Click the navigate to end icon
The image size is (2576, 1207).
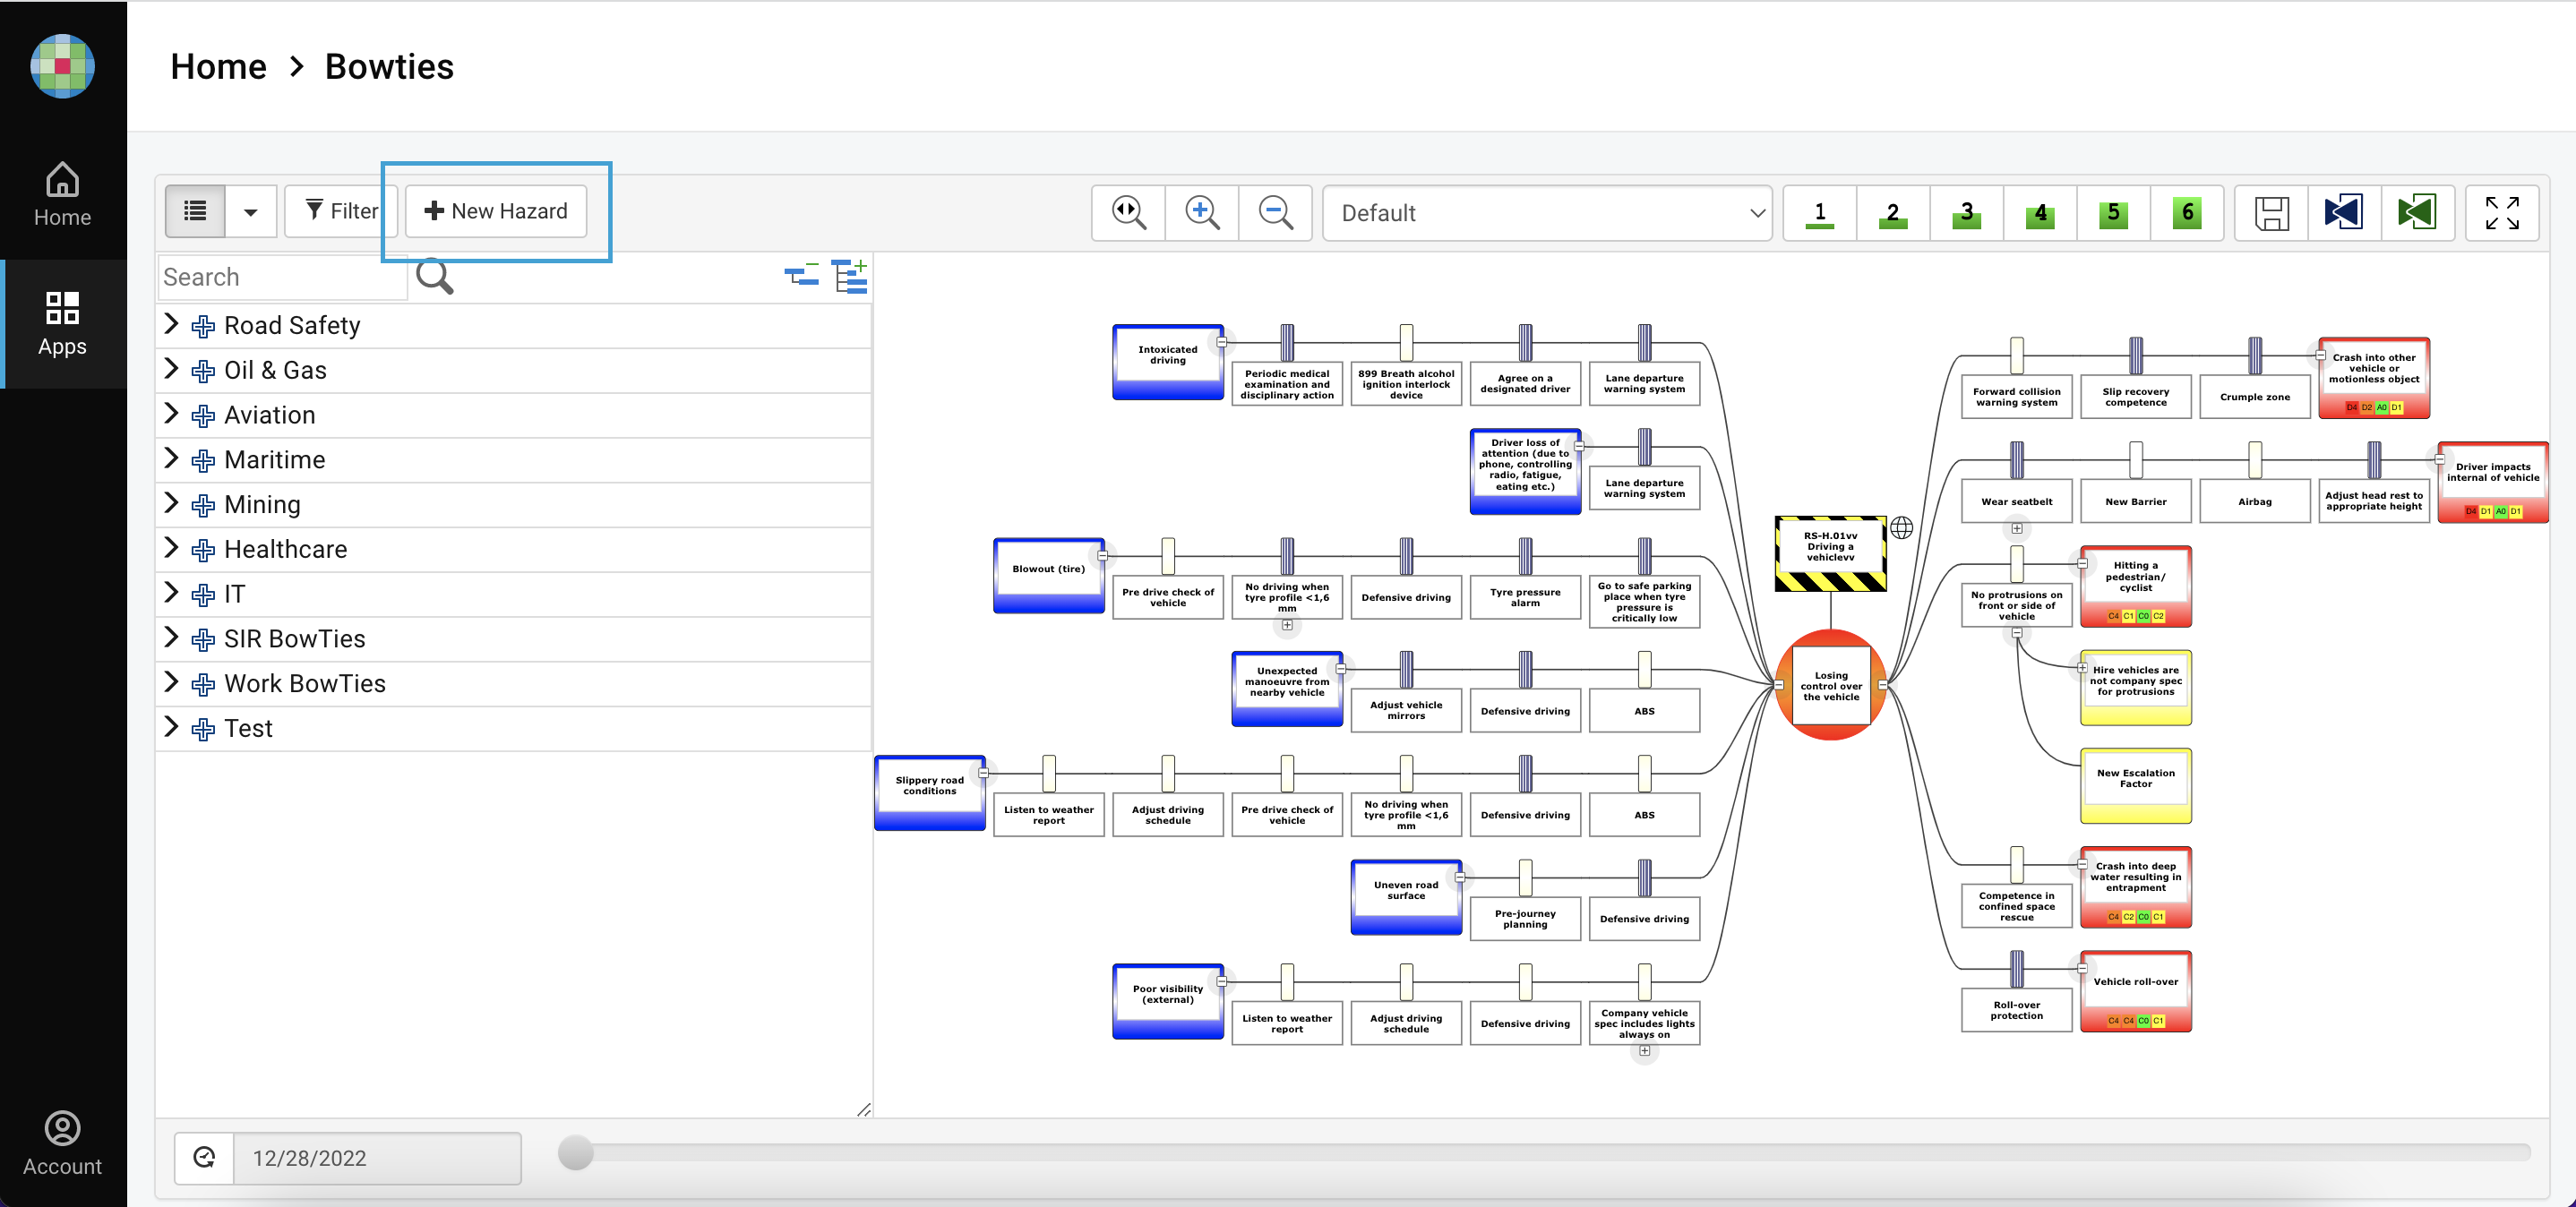(2415, 210)
